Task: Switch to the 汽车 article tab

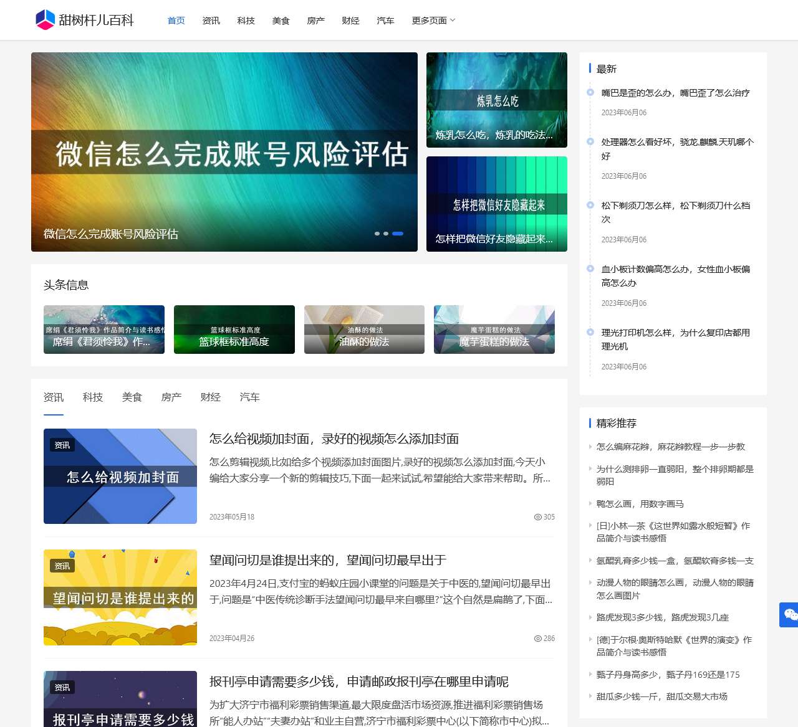Action: (249, 397)
